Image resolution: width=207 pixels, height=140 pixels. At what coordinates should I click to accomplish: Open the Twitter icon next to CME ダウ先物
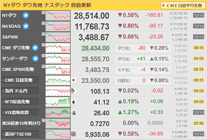(35, 48)
